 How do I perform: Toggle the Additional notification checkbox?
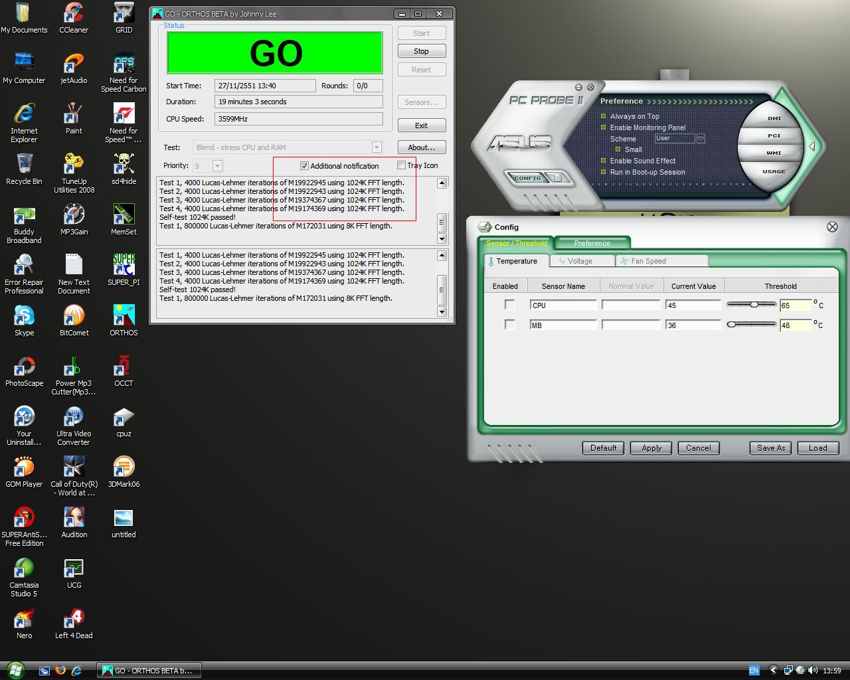304,165
